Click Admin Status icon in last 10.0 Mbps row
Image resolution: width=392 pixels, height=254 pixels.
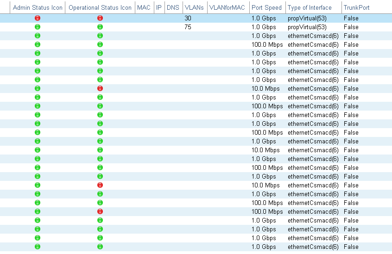tap(38, 185)
